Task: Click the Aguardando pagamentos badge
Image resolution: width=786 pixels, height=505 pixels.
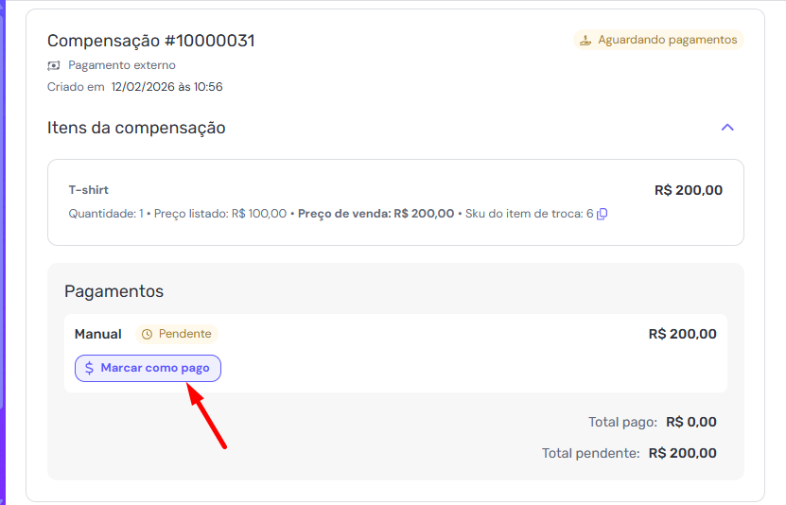Action: tap(658, 40)
